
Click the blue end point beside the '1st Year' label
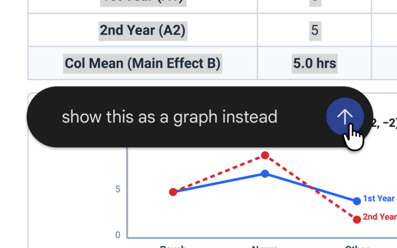click(357, 201)
